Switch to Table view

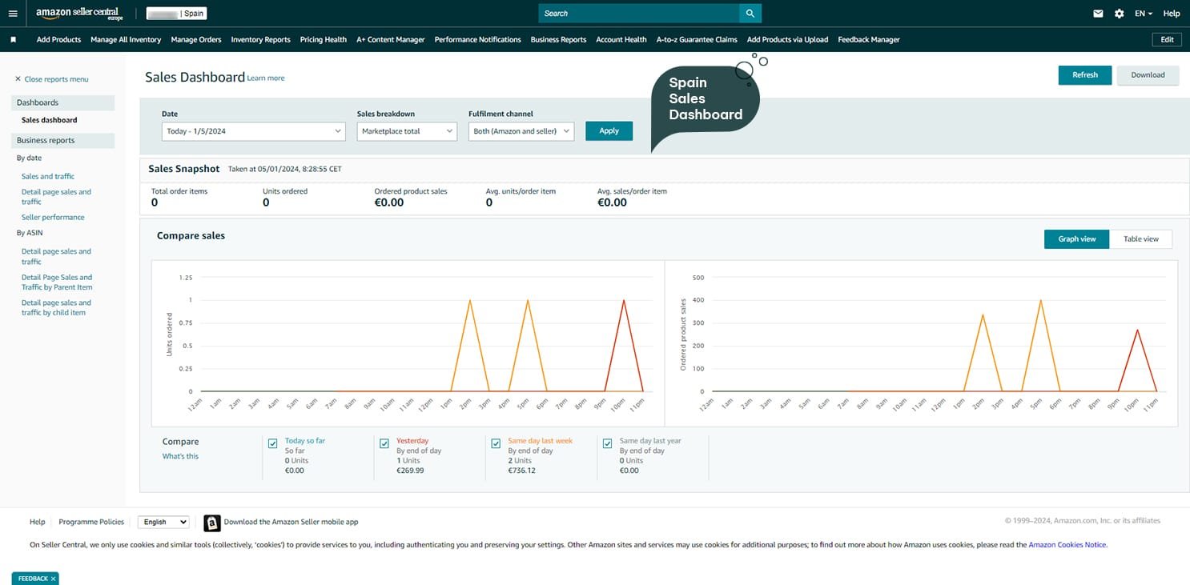(x=1140, y=239)
